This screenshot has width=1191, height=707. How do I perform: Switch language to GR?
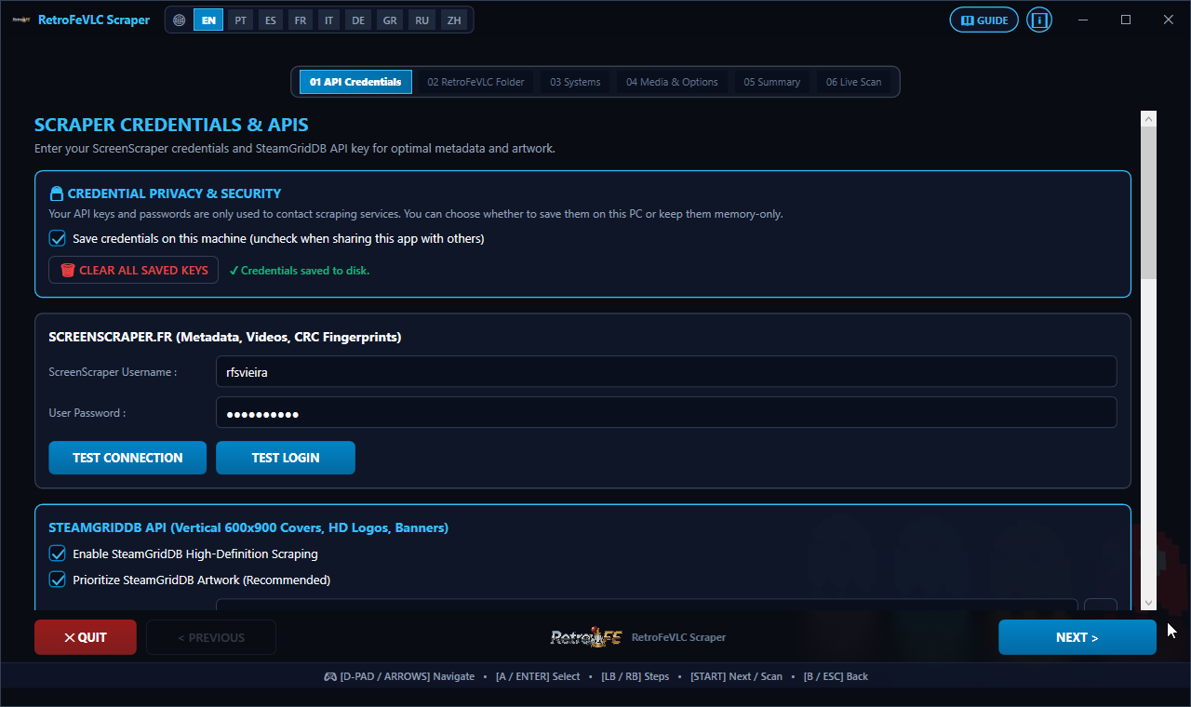pos(390,20)
